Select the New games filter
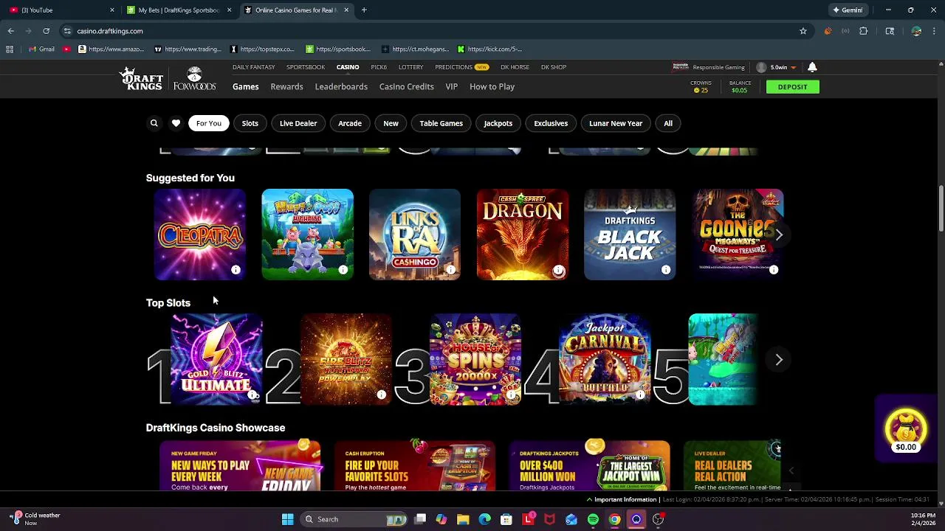This screenshot has height=531, width=945. click(391, 123)
